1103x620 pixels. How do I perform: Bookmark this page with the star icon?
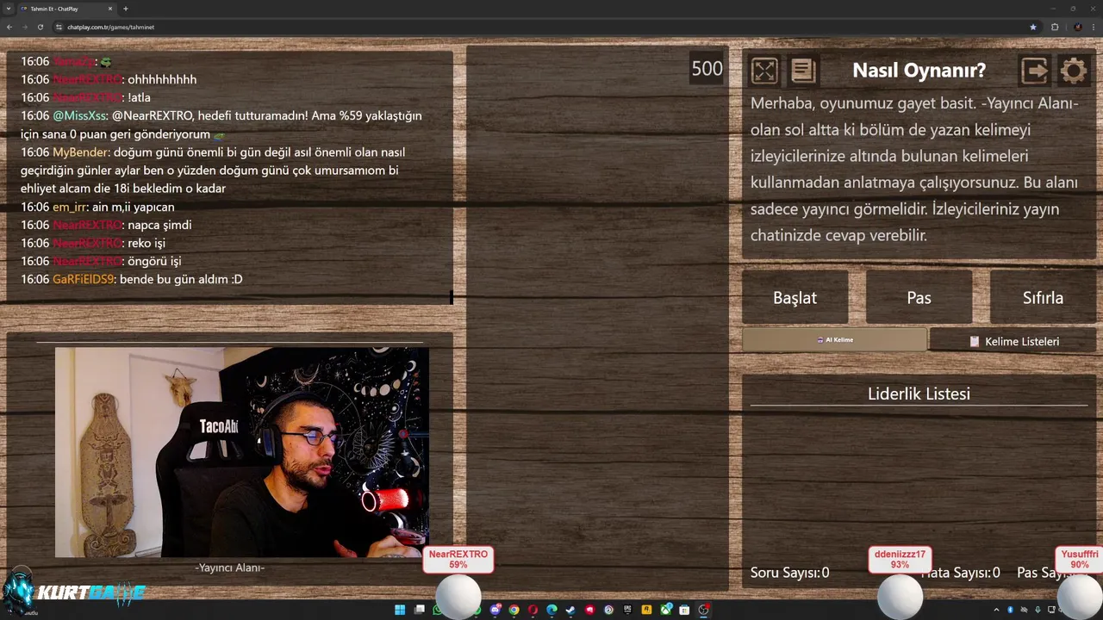(1033, 27)
